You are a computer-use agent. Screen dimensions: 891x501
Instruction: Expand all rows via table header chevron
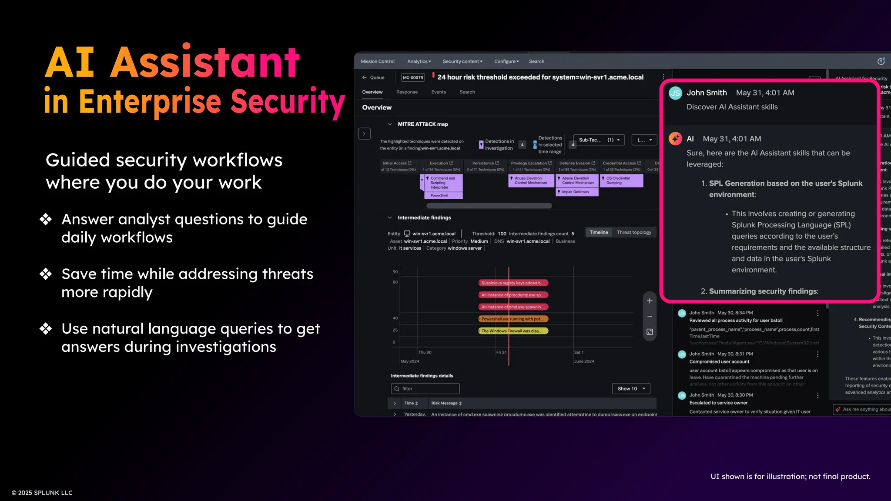(395, 404)
